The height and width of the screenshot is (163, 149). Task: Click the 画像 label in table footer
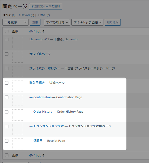15,155
